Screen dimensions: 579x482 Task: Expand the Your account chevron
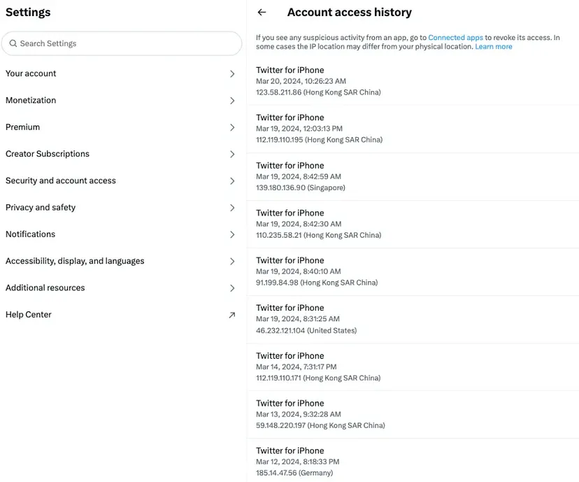click(x=232, y=73)
